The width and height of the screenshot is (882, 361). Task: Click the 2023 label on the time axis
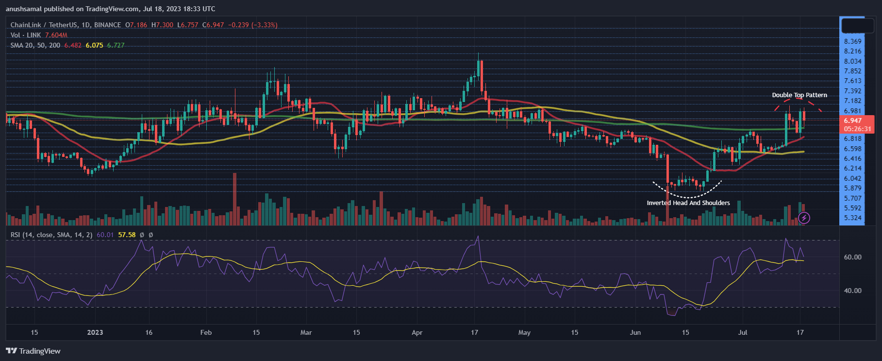pos(95,332)
